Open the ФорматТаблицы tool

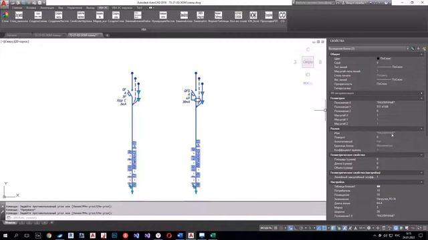[218, 16]
